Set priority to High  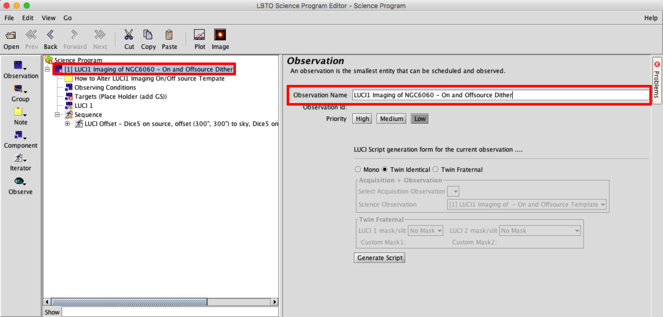pyautogui.click(x=362, y=119)
